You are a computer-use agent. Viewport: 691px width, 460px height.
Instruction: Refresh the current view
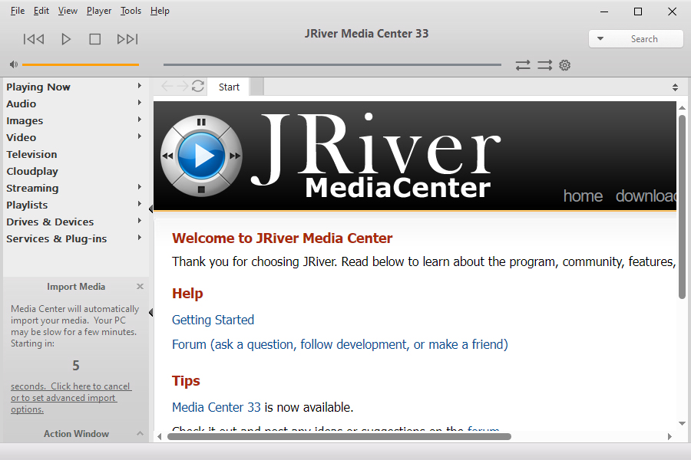coord(198,86)
